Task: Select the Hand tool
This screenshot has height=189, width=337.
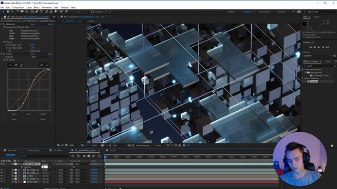Action: pyautogui.click(x=8, y=12)
